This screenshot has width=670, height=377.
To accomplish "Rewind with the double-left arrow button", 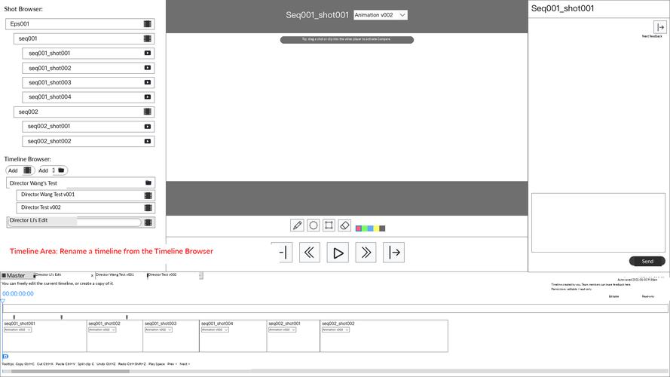I will coord(309,253).
